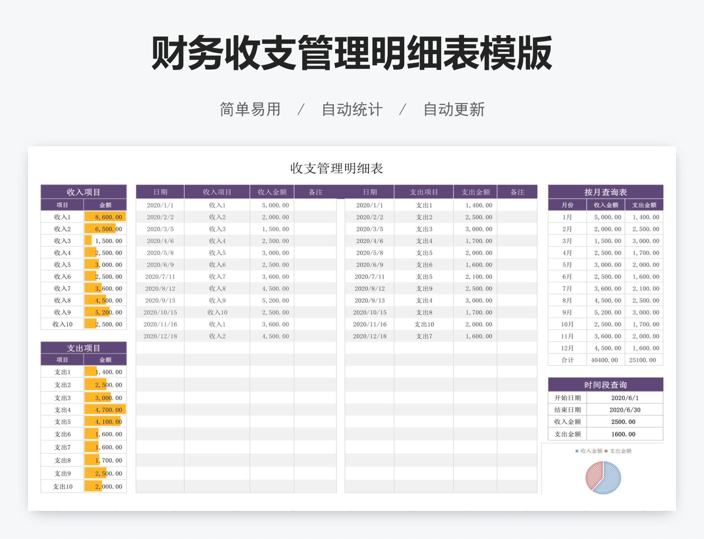
Task: Click the 收入项目 panel header
Action: point(83,192)
